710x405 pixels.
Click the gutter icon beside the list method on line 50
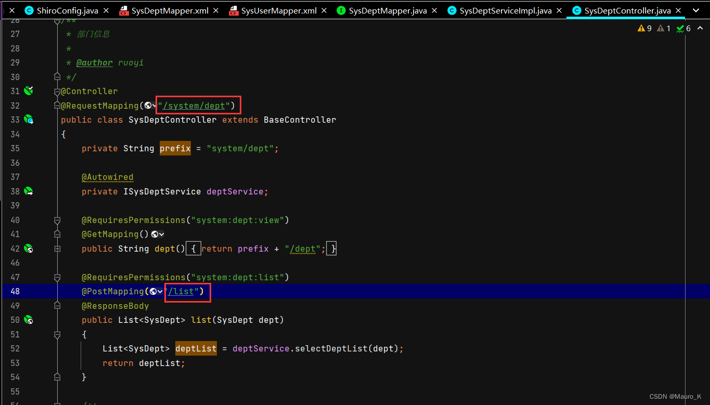(x=29, y=320)
